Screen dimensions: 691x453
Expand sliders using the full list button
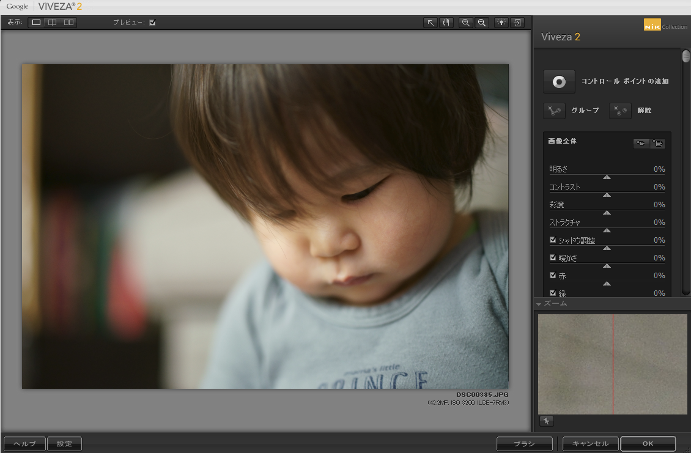(657, 144)
